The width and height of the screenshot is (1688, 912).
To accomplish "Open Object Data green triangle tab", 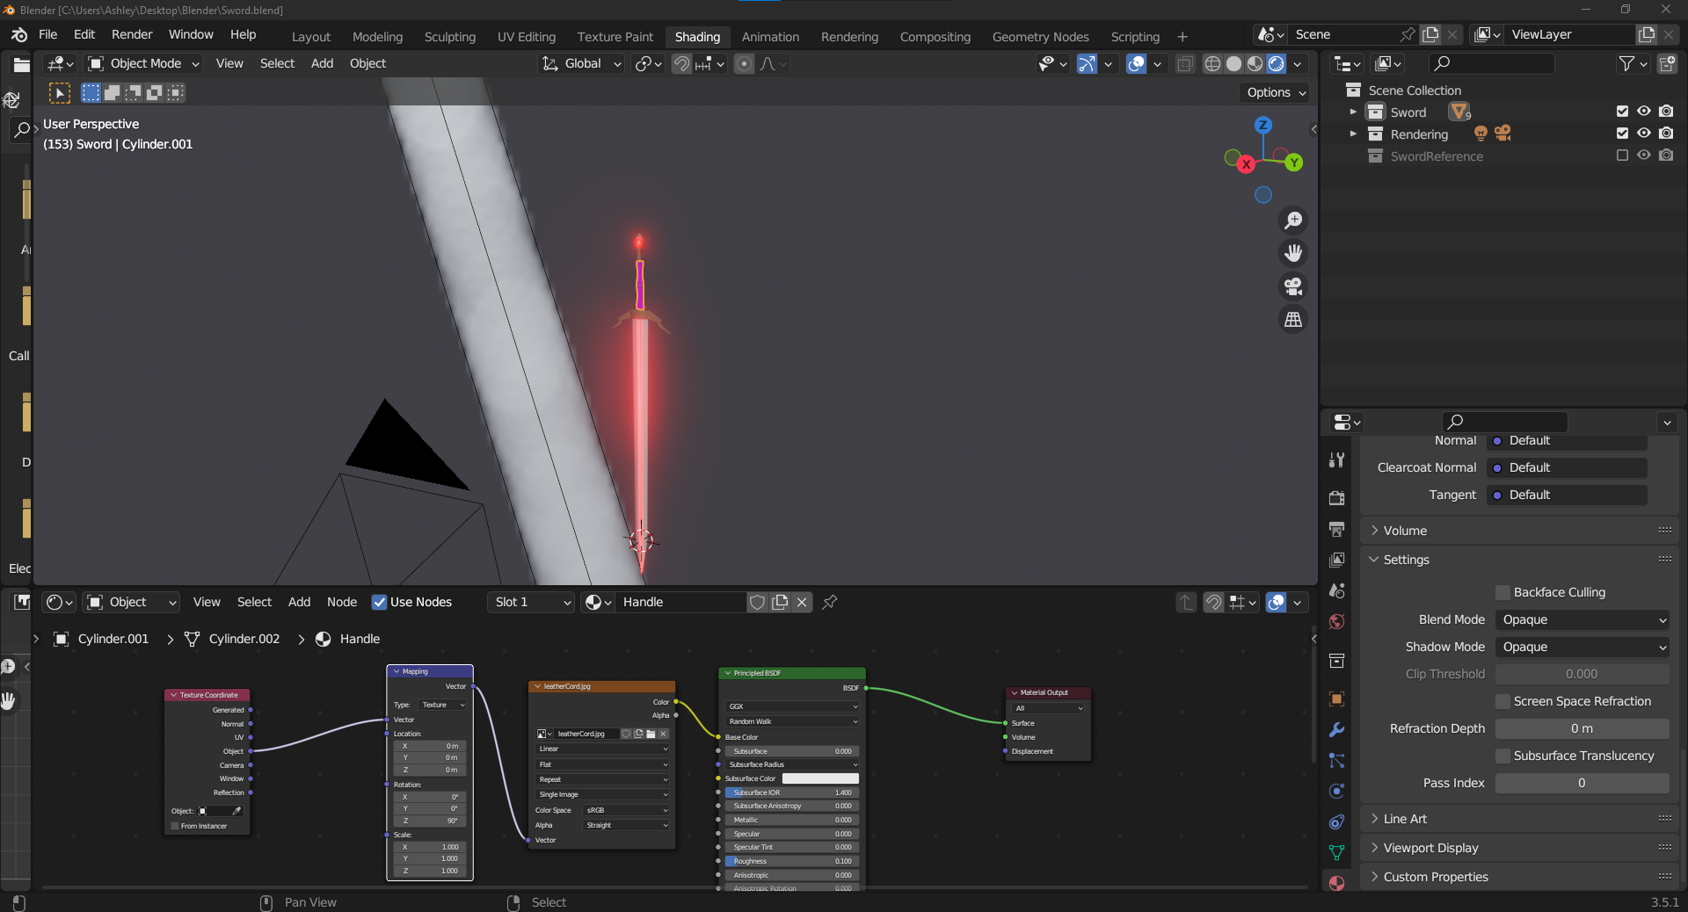I will point(1336,852).
